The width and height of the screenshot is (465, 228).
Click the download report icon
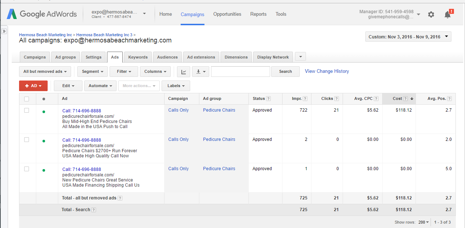tap(200, 72)
